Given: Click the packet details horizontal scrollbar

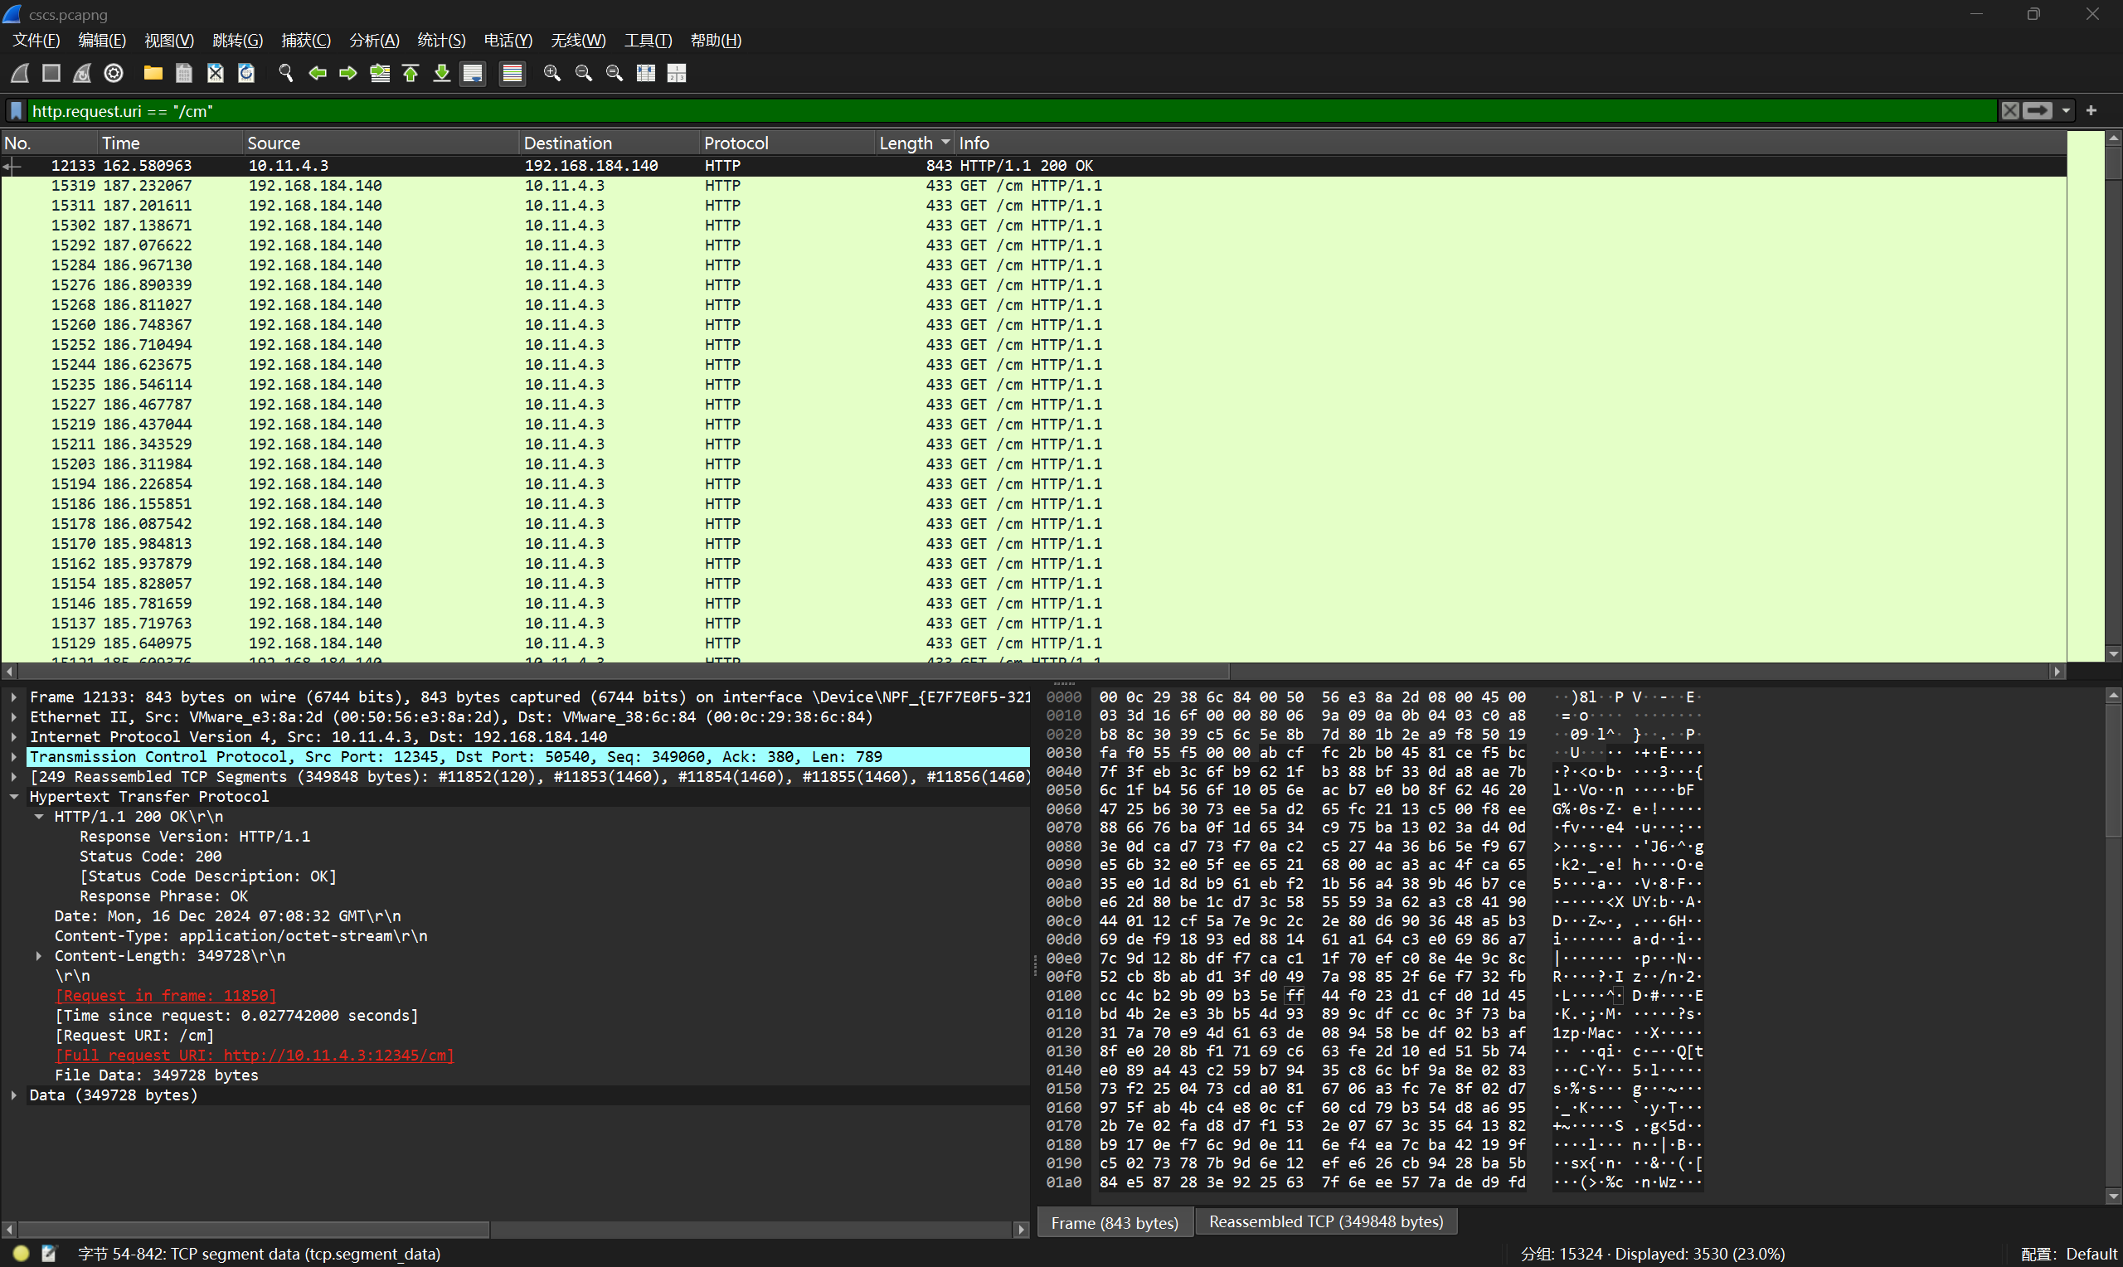Looking at the screenshot, I should click(x=516, y=1230).
